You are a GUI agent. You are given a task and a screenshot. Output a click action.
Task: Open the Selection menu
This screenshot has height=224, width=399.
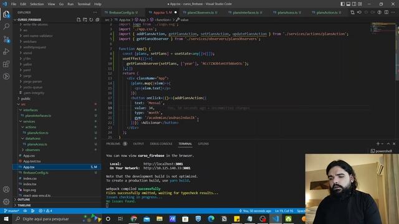pyautogui.click(x=37, y=4)
